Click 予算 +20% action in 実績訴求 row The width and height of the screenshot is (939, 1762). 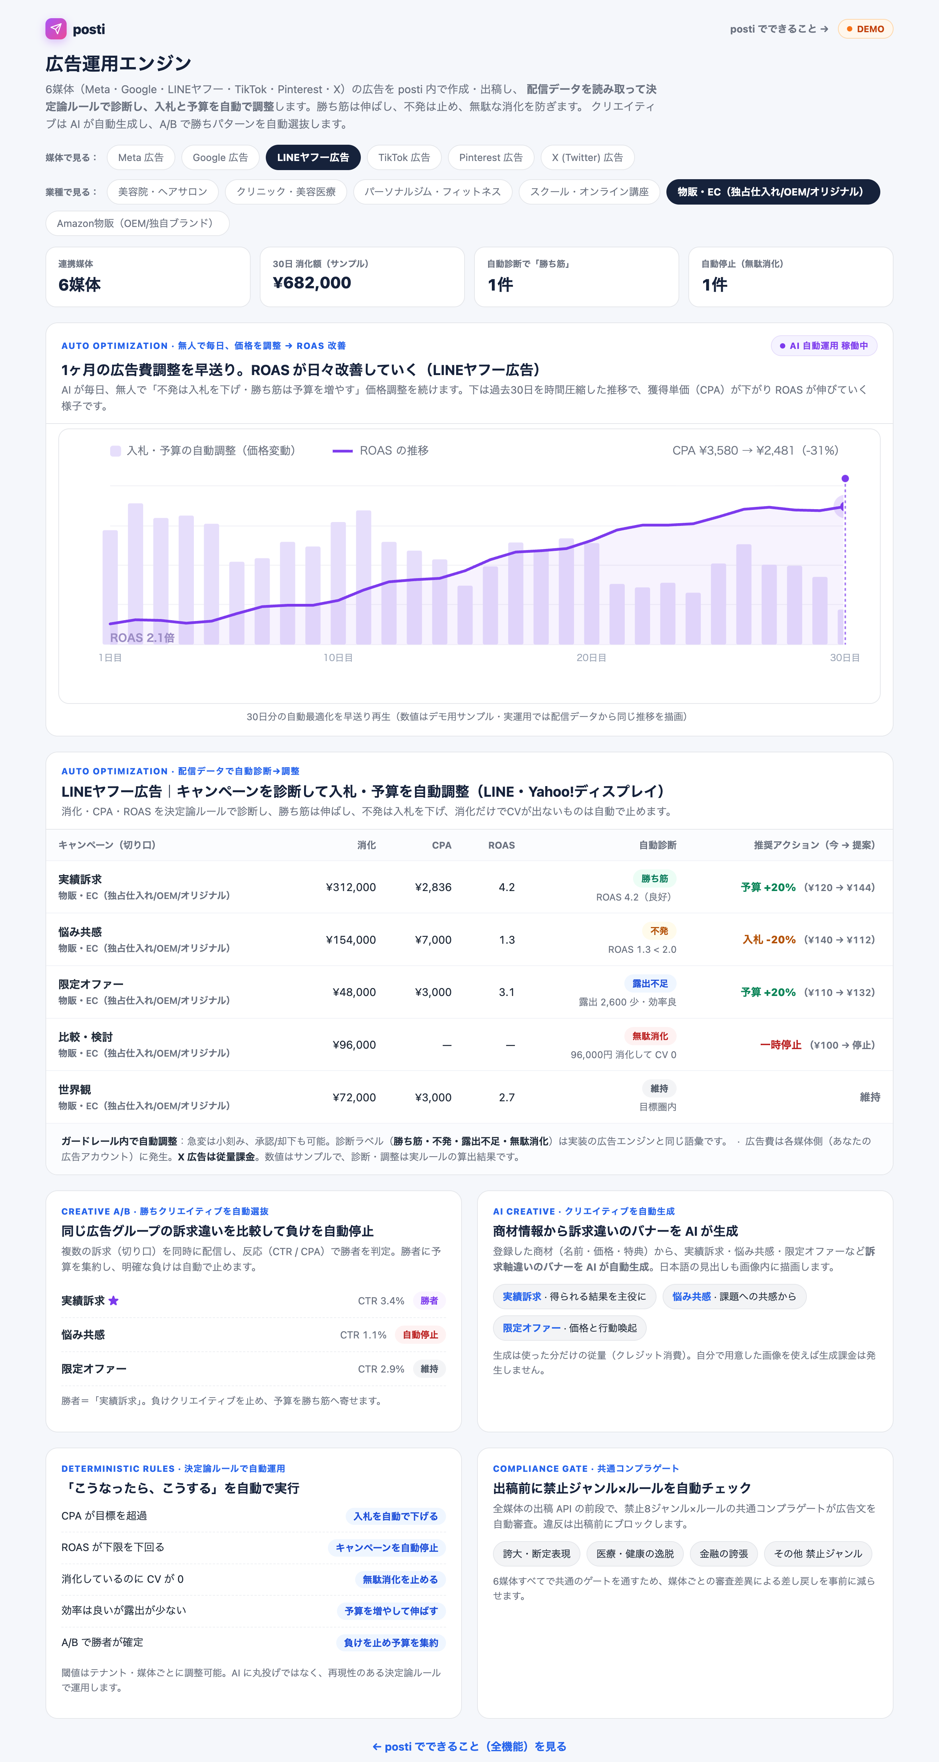point(768,887)
